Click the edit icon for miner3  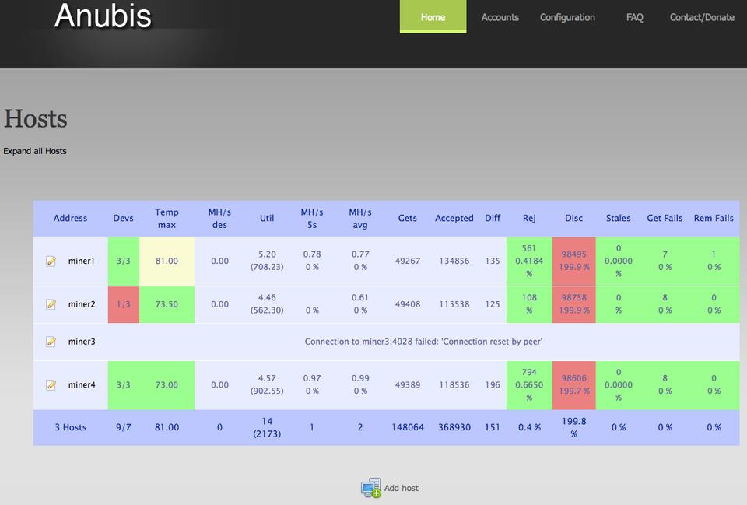(51, 342)
